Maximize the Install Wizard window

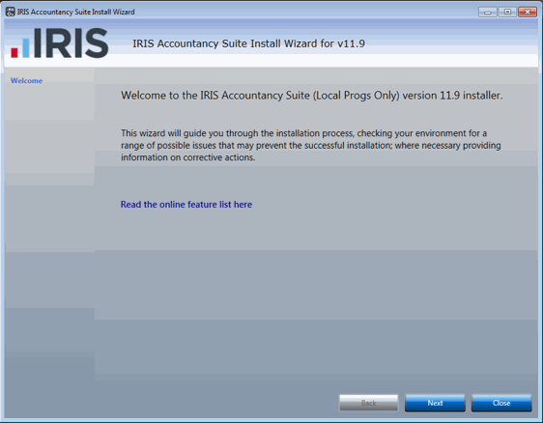507,12
